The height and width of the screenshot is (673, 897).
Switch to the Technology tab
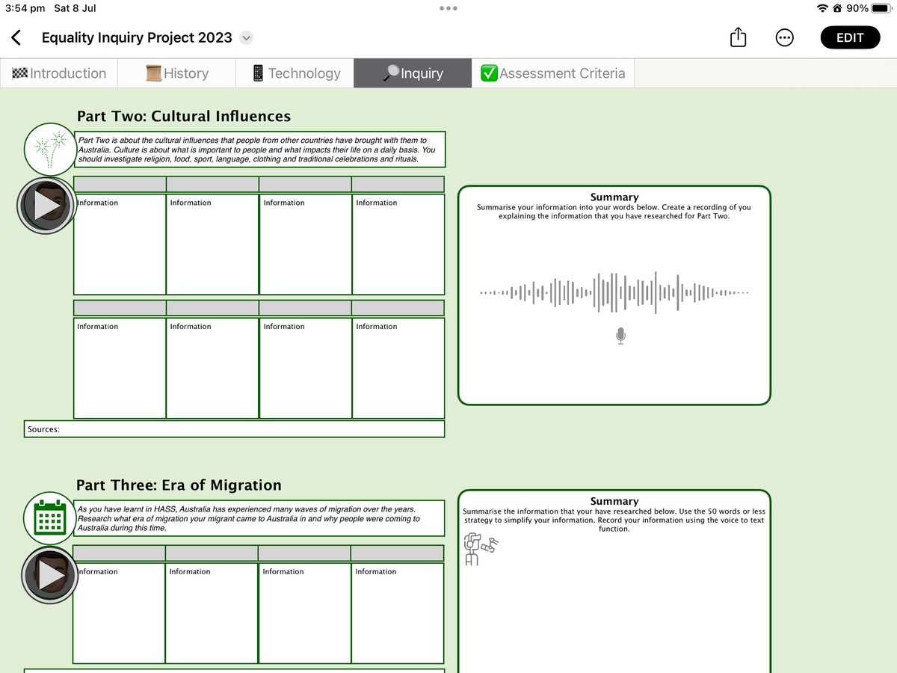coord(295,73)
